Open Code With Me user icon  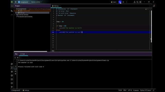pos(135,2)
